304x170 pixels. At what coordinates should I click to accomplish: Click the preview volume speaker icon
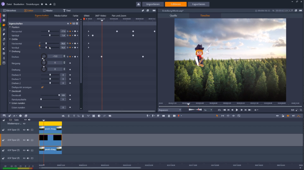256,110
